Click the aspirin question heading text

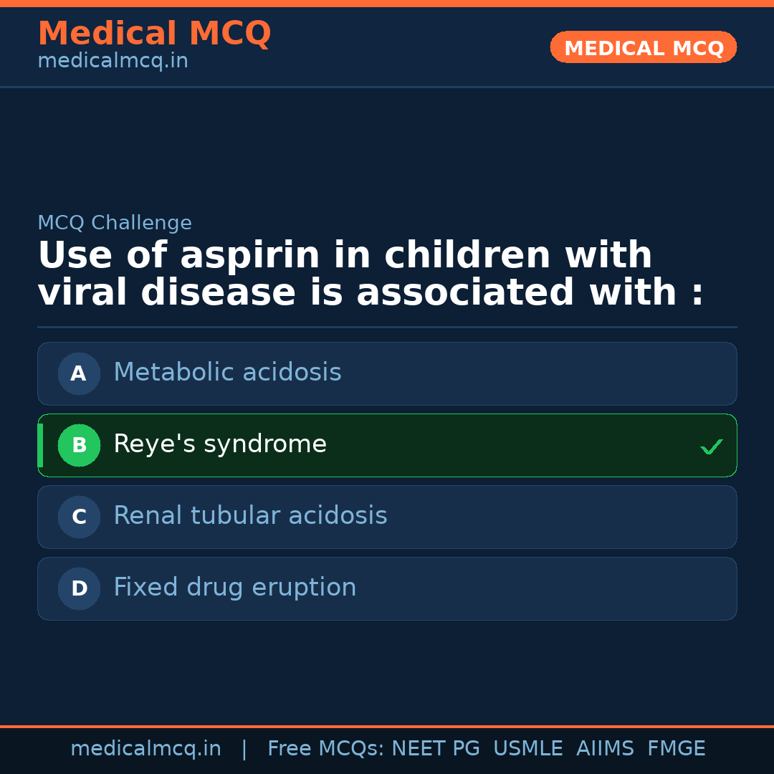[371, 274]
